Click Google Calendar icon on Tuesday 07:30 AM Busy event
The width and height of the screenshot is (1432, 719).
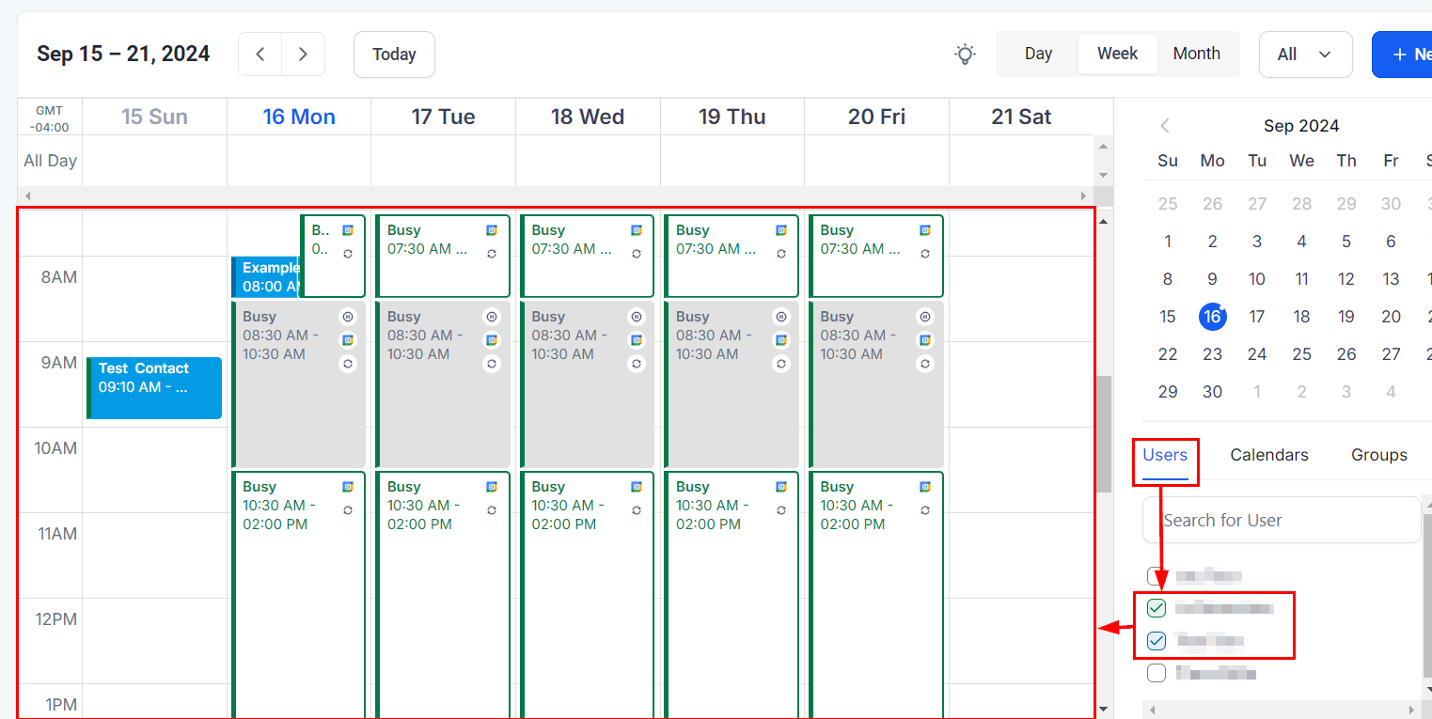(x=492, y=230)
